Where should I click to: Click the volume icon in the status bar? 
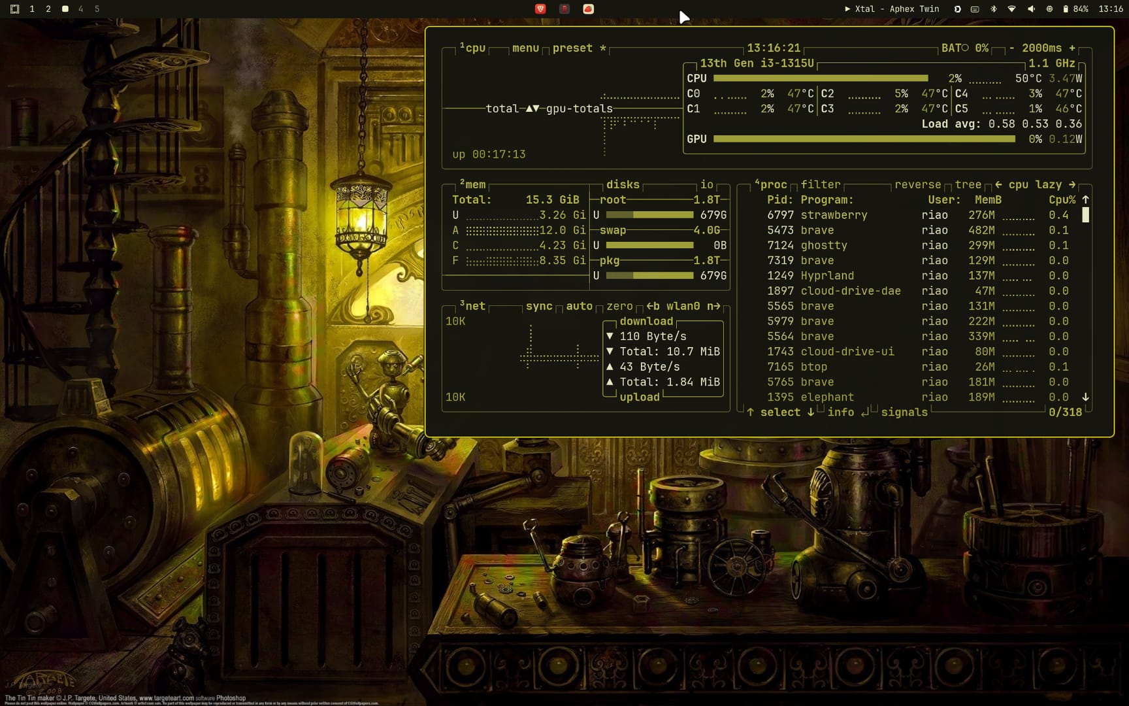pos(1031,9)
